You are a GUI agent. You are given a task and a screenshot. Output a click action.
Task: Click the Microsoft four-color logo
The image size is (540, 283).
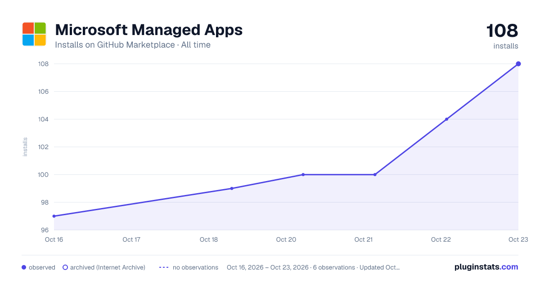(x=34, y=34)
